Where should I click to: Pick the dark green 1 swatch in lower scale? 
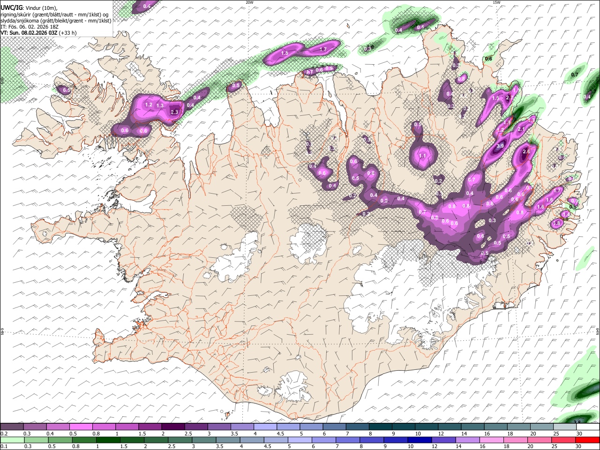click(109, 440)
